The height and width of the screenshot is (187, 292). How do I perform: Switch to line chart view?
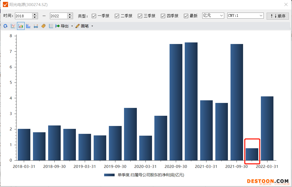[x=13, y=26]
